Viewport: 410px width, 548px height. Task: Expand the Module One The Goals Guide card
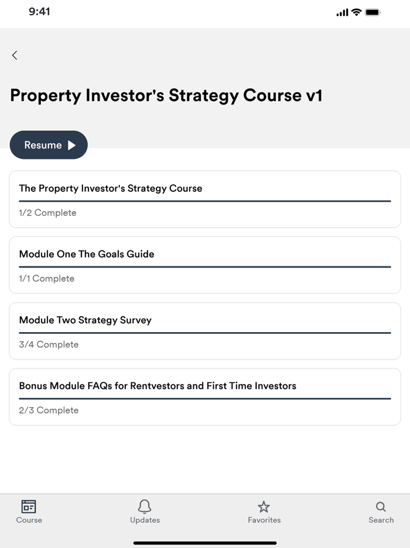[205, 265]
